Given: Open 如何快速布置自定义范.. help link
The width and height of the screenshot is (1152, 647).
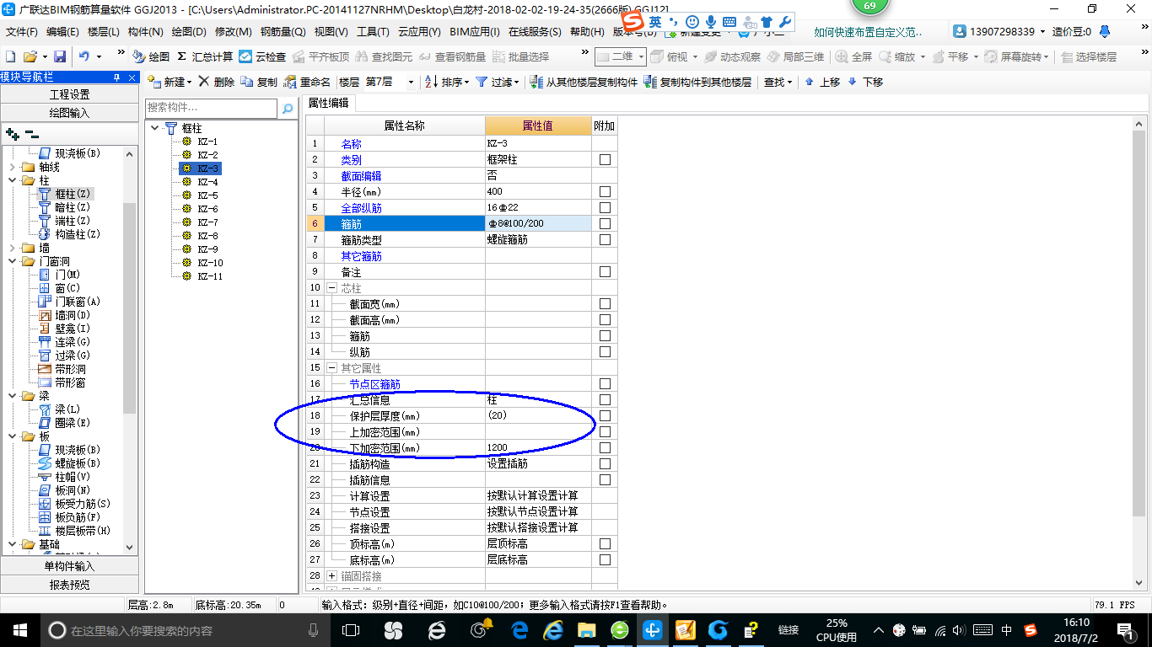Looking at the screenshot, I should (869, 31).
